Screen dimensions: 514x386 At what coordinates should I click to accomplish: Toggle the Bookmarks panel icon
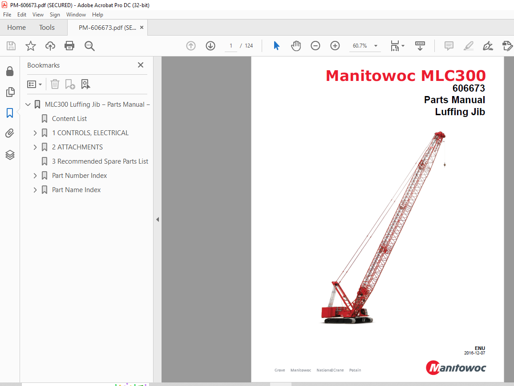[10, 113]
